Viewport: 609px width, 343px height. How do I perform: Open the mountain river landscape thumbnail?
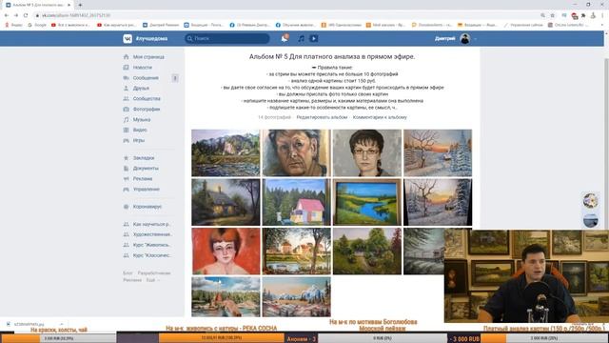click(226, 152)
